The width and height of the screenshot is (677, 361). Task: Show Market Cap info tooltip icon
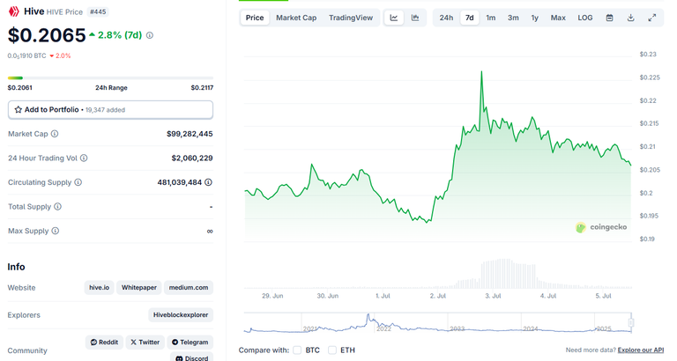[x=55, y=134]
